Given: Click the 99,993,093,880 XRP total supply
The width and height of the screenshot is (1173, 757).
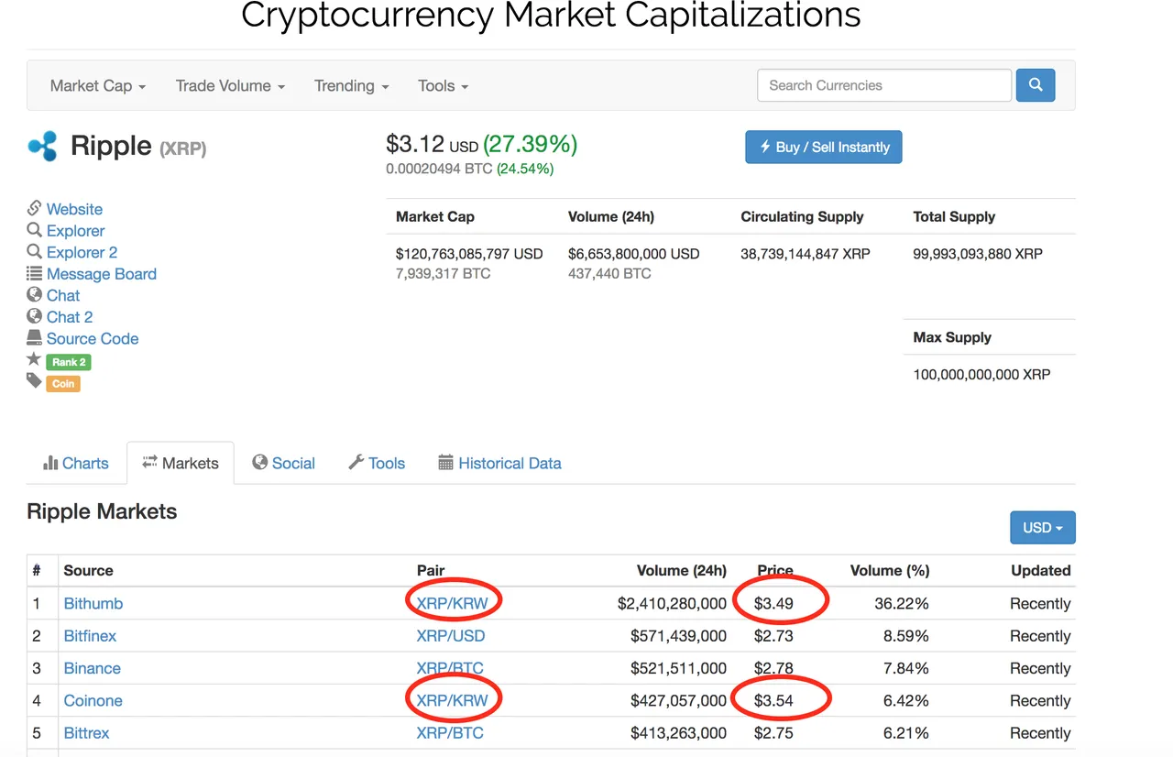Looking at the screenshot, I should click(978, 254).
